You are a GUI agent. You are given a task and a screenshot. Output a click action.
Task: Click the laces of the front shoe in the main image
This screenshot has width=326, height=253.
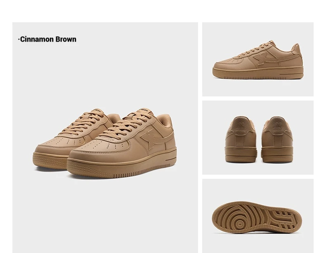[128, 125]
